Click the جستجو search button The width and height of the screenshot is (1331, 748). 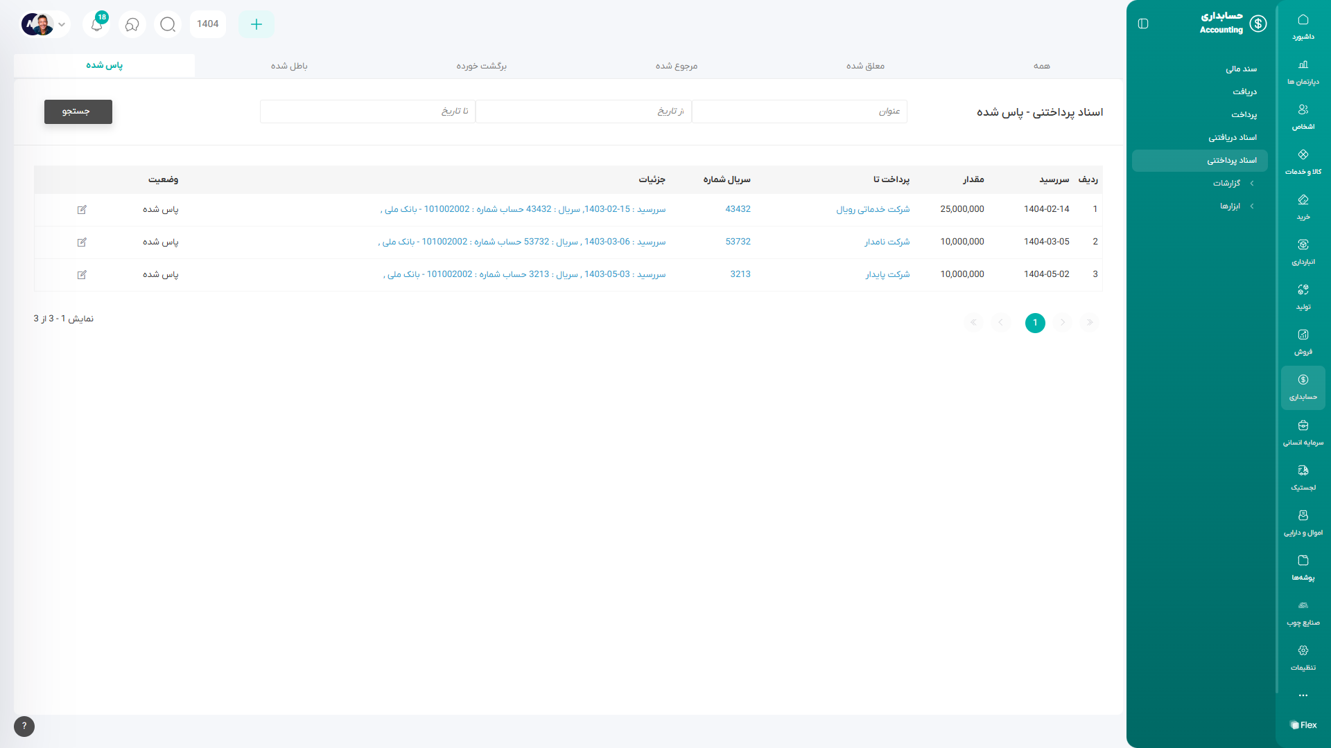(x=78, y=112)
